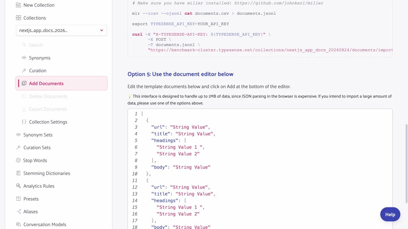Screen dimensions: 408x229
Task: Click the "Option 5: Use the document editor below" heading
Action: pos(180,74)
